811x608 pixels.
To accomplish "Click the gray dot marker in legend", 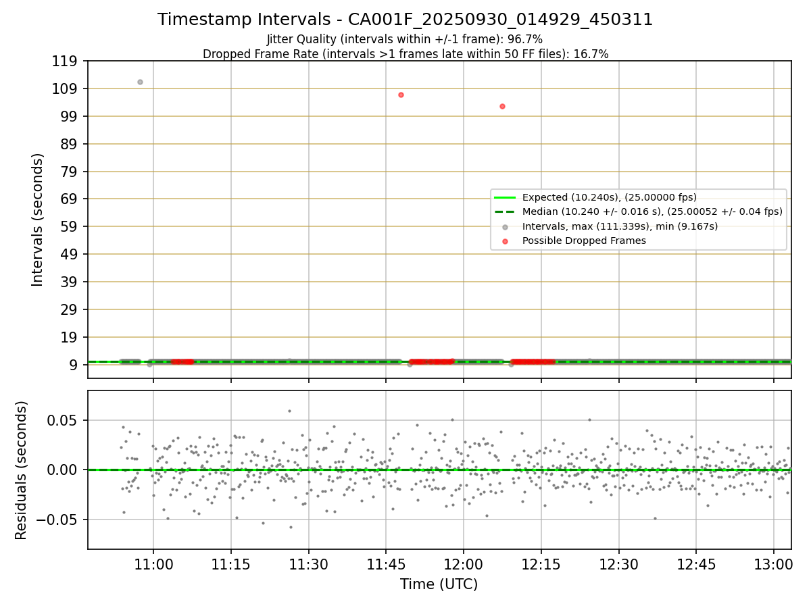I will tap(506, 226).
